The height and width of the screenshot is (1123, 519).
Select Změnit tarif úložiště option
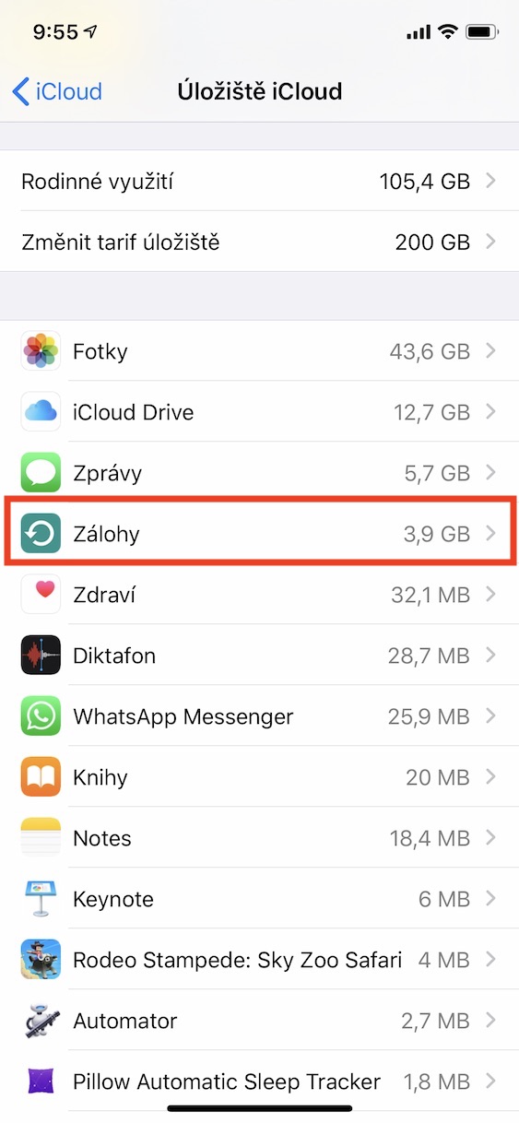tap(259, 242)
